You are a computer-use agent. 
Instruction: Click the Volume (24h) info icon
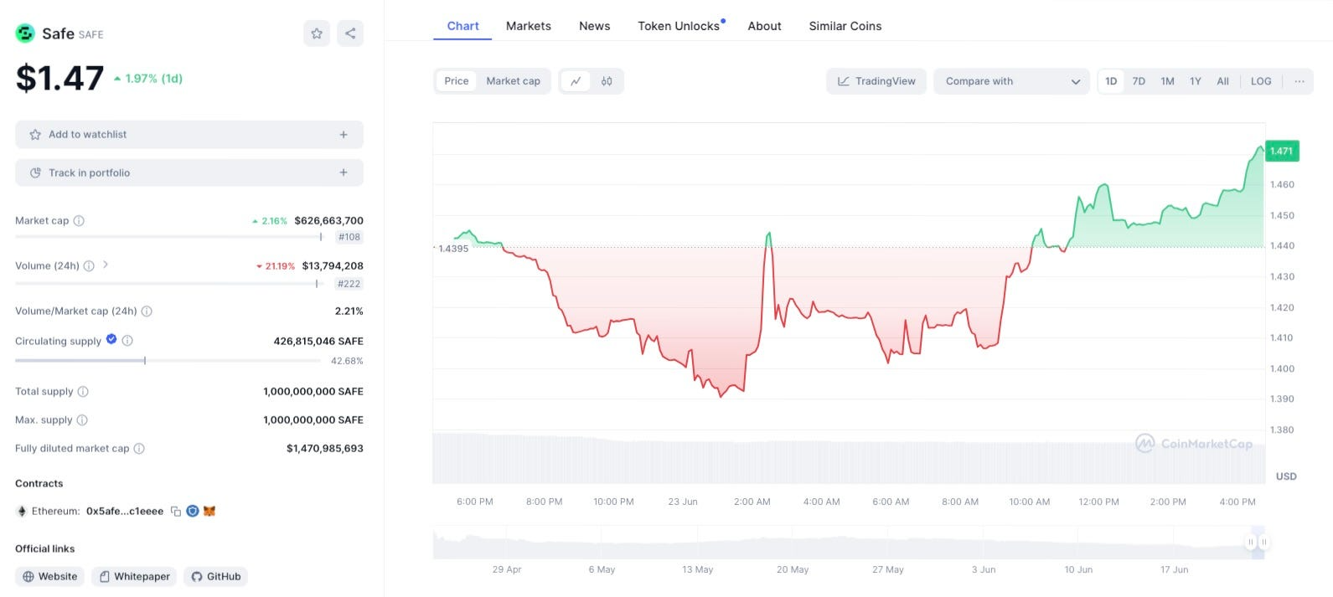89,266
